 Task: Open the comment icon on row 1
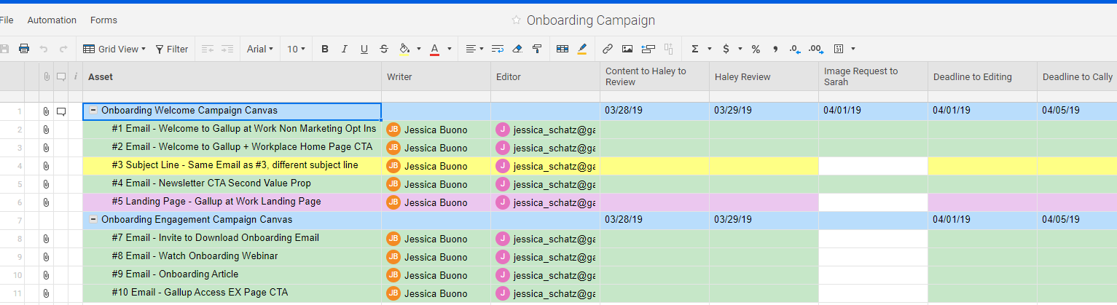[61, 111]
